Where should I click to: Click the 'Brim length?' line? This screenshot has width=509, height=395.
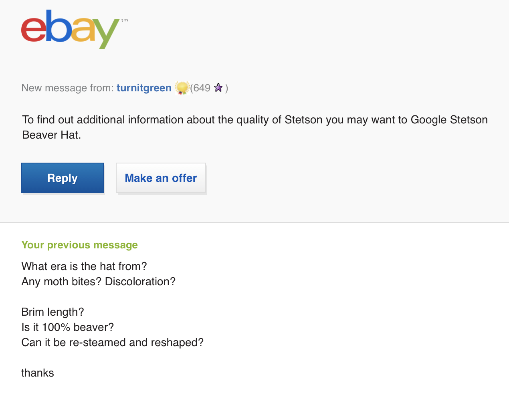click(x=53, y=312)
